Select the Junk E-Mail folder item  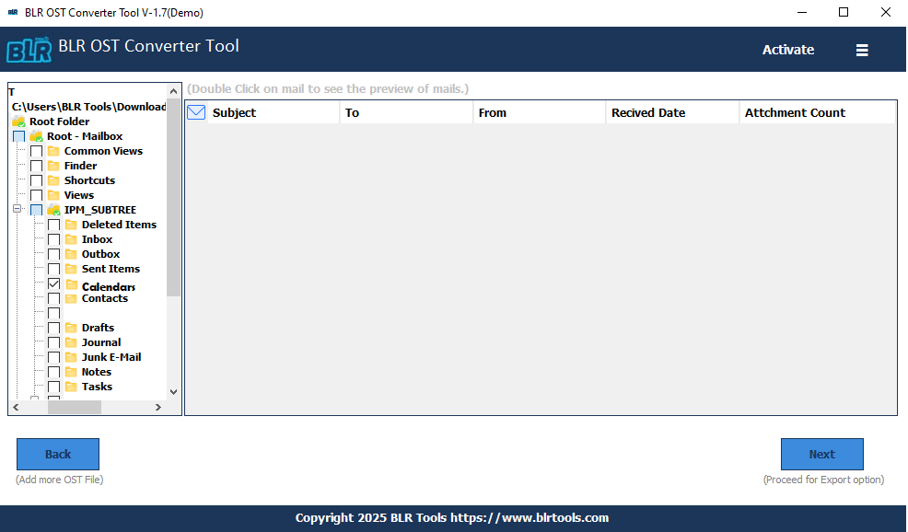coord(111,357)
